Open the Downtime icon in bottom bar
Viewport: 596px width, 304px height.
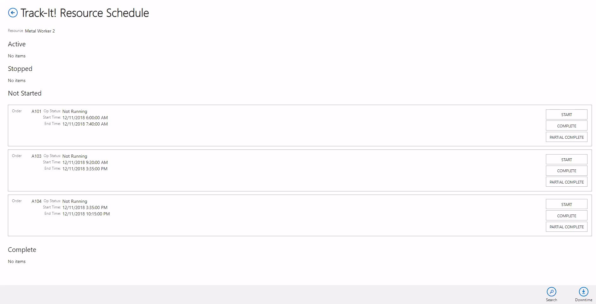coord(583,292)
